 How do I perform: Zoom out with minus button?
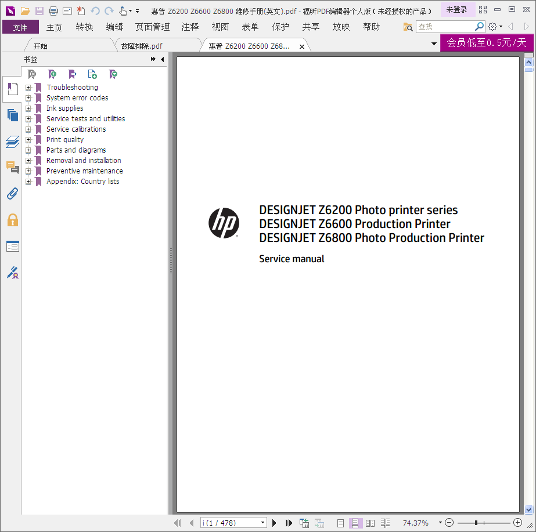tap(449, 523)
